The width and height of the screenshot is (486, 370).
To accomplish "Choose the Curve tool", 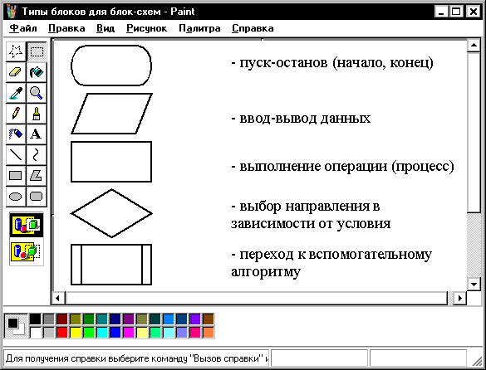I will [x=37, y=155].
